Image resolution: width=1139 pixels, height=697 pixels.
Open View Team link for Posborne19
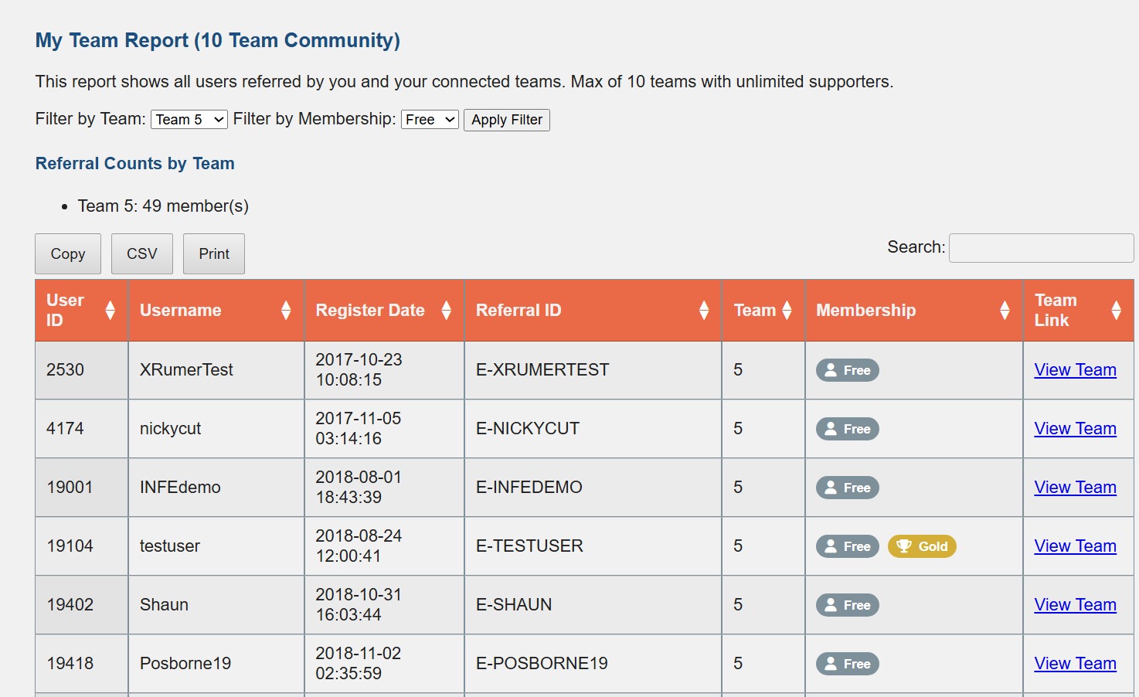[x=1075, y=664]
